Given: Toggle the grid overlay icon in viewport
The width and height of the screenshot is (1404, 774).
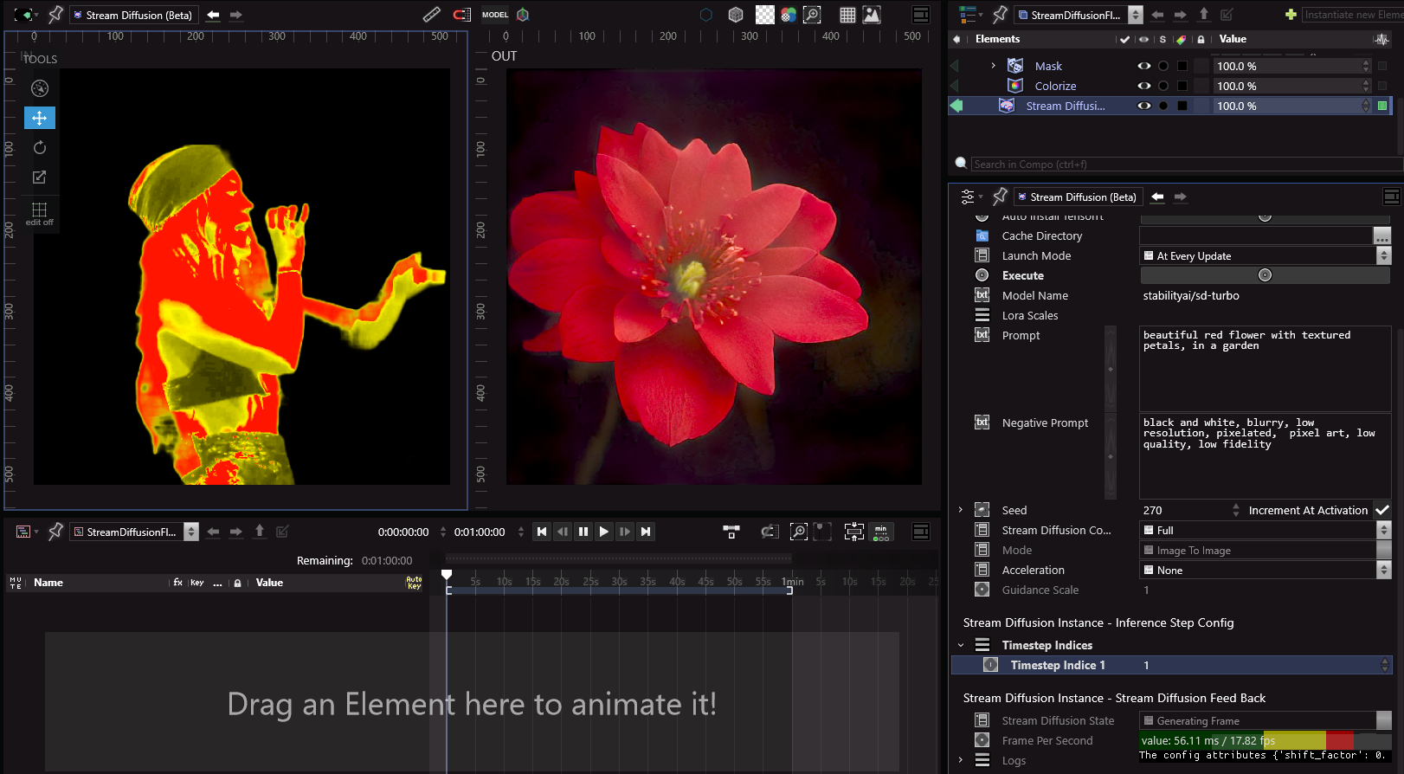Looking at the screenshot, I should [847, 15].
